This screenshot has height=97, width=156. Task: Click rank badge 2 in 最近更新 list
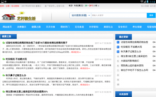tap(118, 47)
